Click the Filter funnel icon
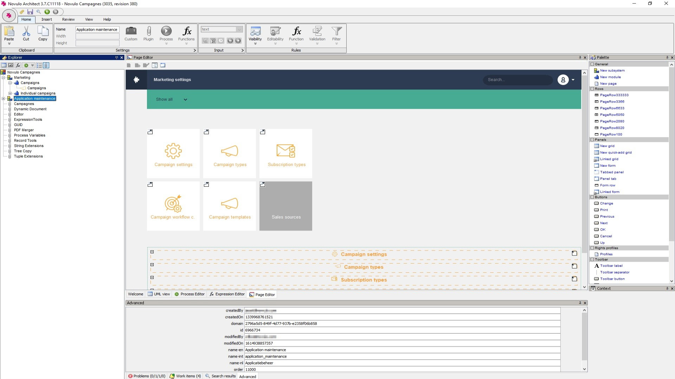 (x=336, y=31)
